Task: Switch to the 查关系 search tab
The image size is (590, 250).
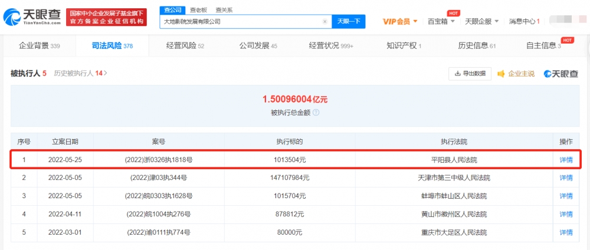Action: pos(224,10)
